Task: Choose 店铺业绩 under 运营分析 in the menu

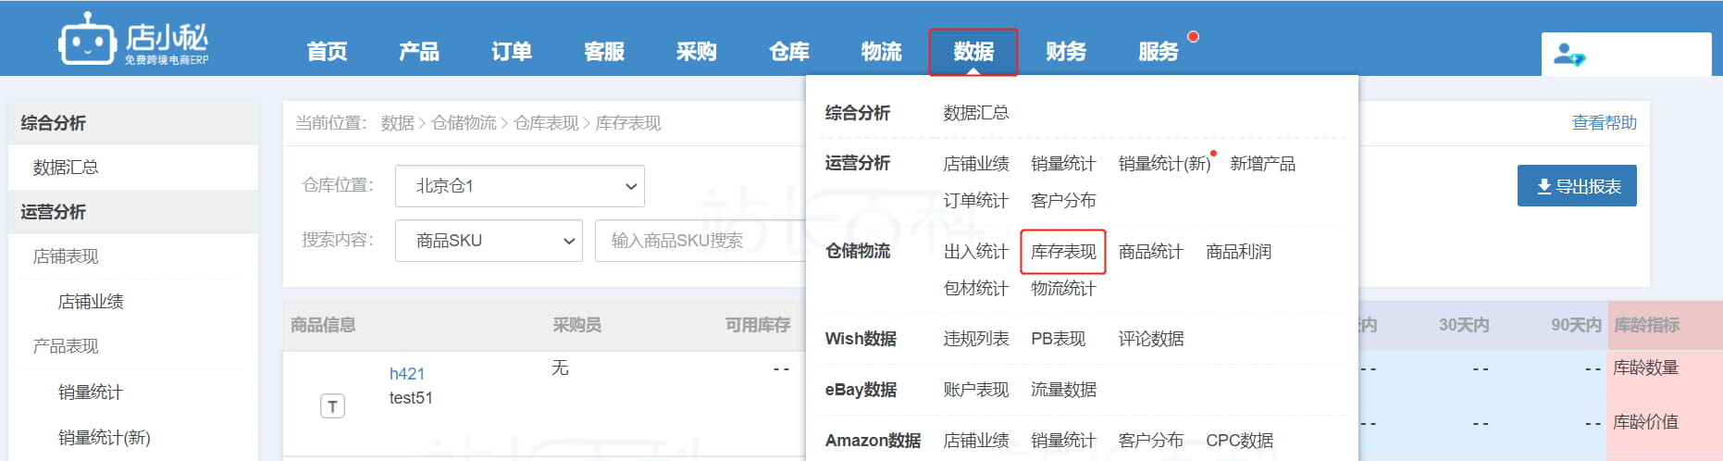Action: tap(976, 164)
